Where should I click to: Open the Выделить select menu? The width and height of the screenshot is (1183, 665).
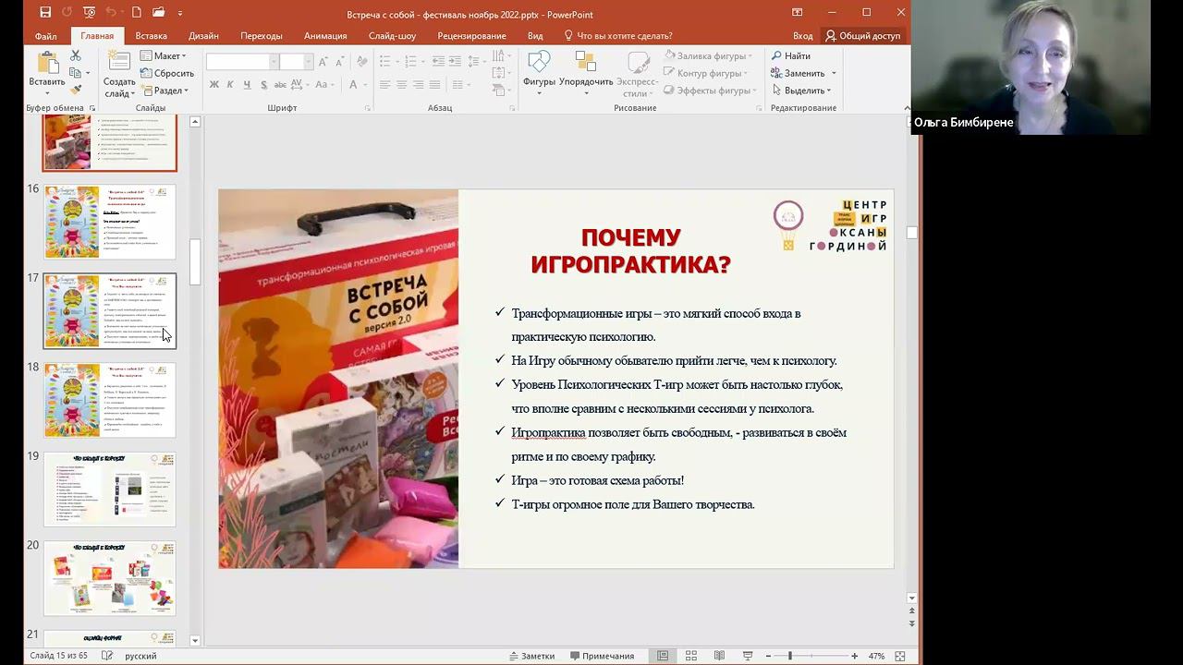[800, 91]
